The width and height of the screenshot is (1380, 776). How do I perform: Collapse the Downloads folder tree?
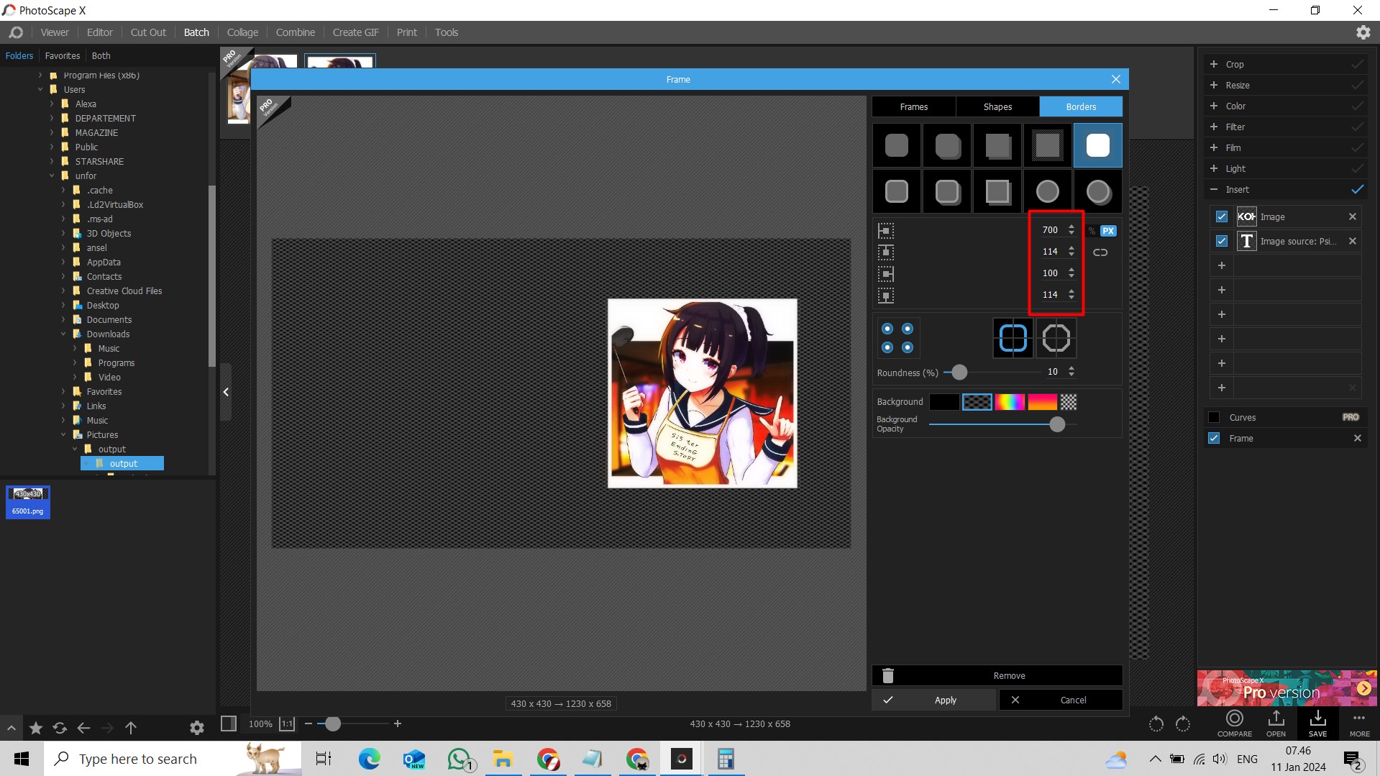click(63, 334)
